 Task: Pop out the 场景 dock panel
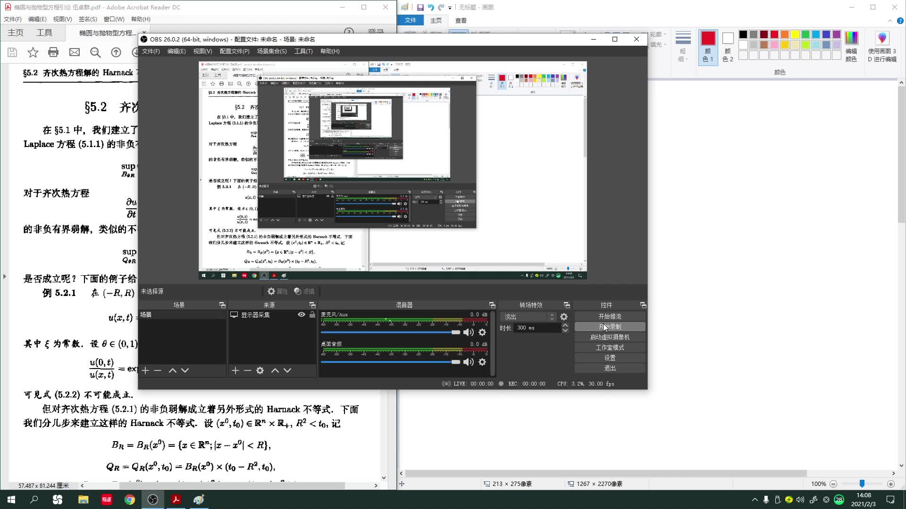pos(222,305)
